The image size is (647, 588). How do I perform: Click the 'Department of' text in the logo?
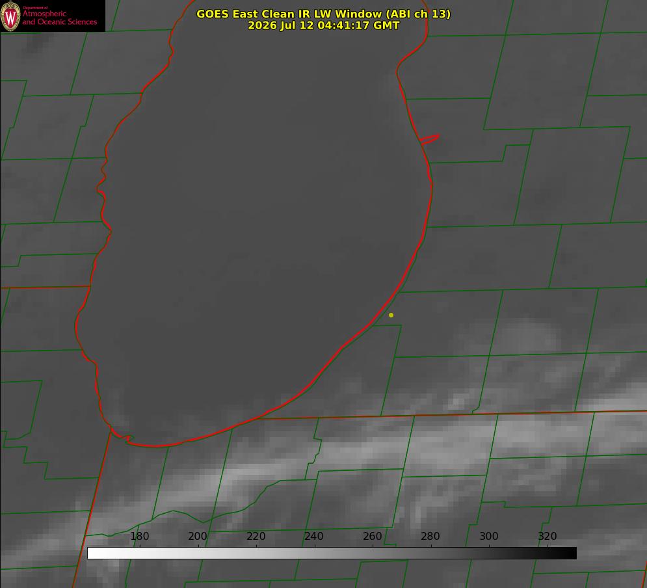click(x=35, y=8)
